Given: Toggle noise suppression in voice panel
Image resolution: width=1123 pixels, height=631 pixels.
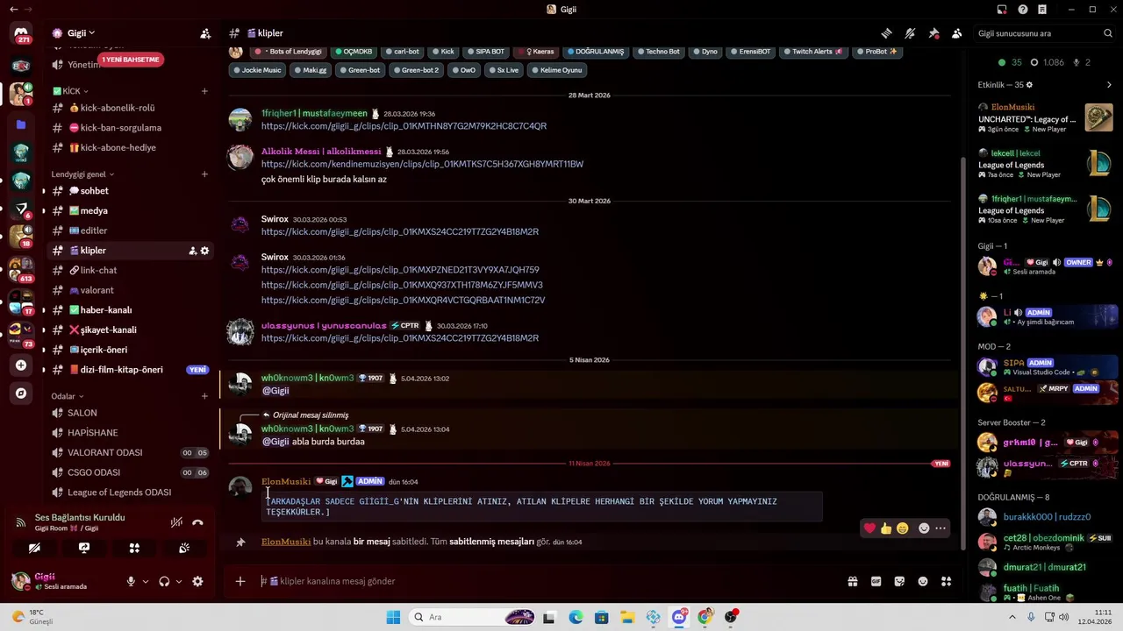Looking at the screenshot, I should [x=176, y=522].
